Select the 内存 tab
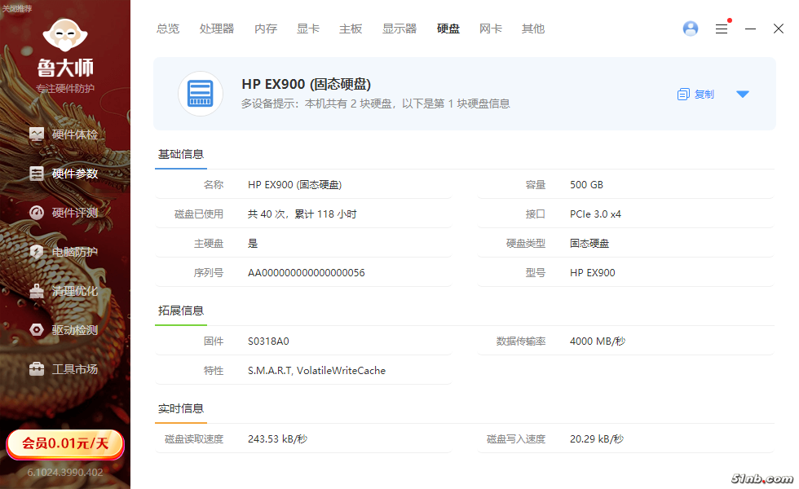 pos(266,29)
